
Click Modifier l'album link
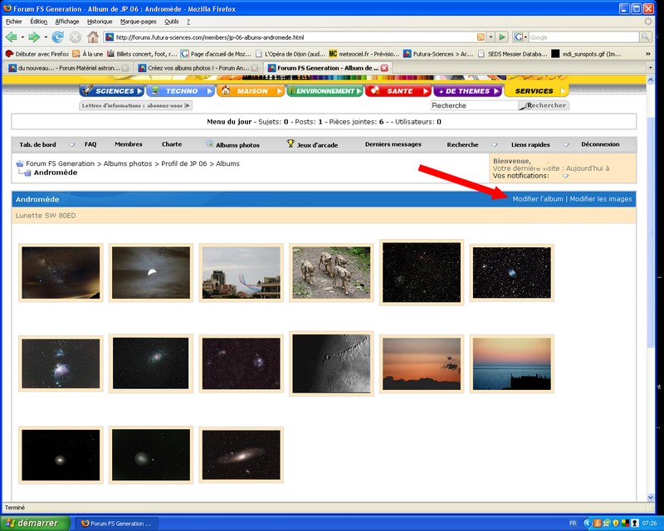pyautogui.click(x=538, y=199)
